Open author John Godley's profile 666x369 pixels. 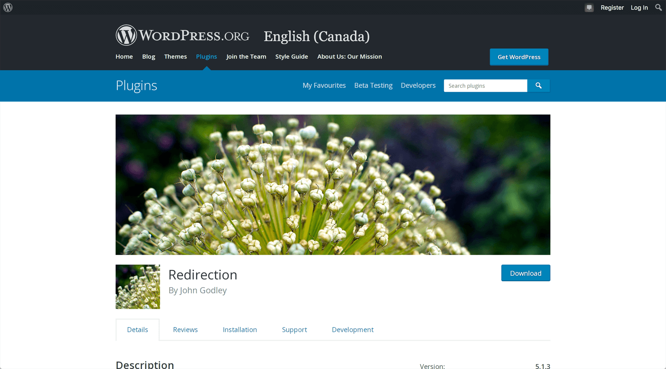tap(203, 290)
